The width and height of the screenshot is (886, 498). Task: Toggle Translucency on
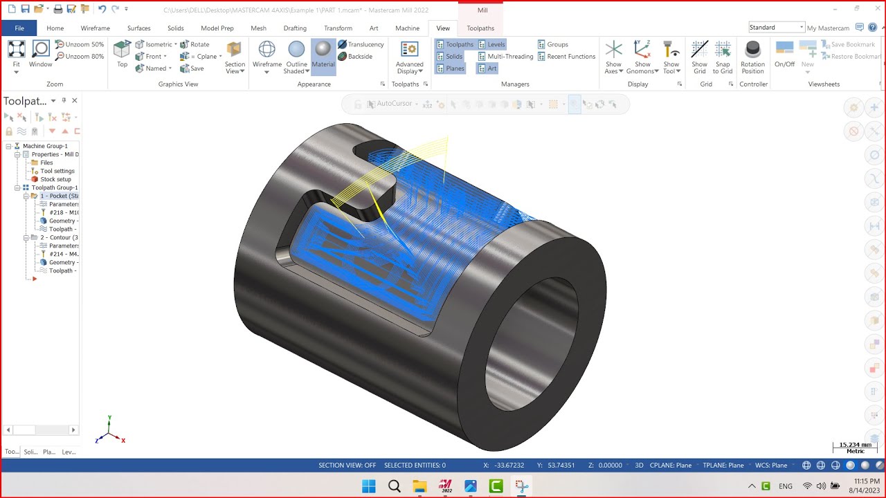[361, 44]
